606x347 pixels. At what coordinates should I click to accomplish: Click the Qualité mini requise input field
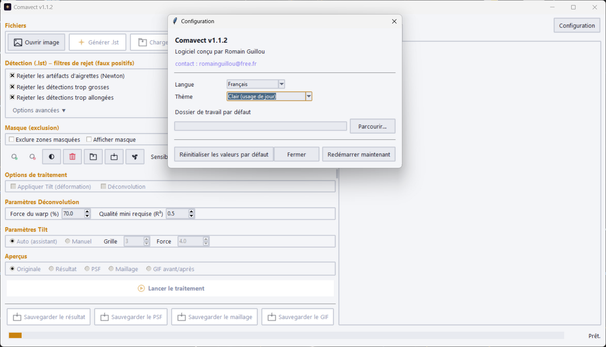178,213
